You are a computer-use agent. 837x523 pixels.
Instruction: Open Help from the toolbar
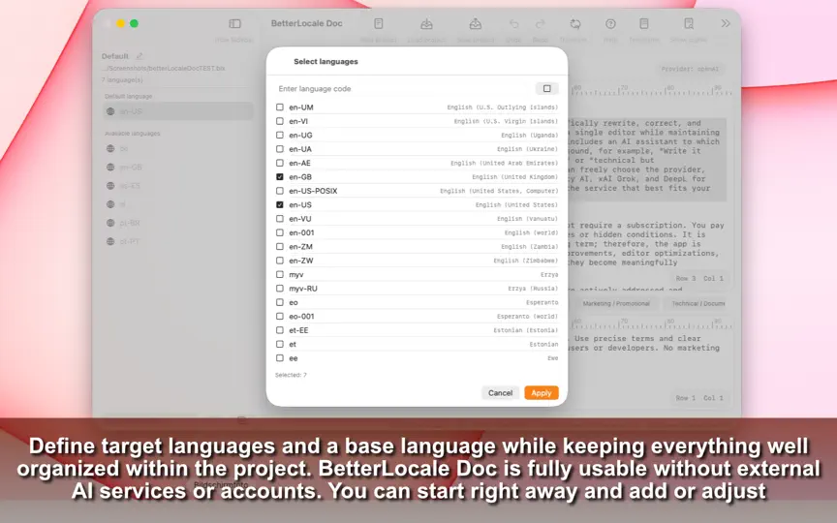(610, 23)
